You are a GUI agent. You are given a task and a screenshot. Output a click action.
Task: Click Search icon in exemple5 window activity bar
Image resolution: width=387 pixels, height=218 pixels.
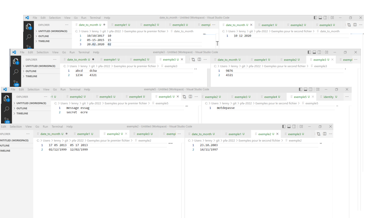(7, 109)
